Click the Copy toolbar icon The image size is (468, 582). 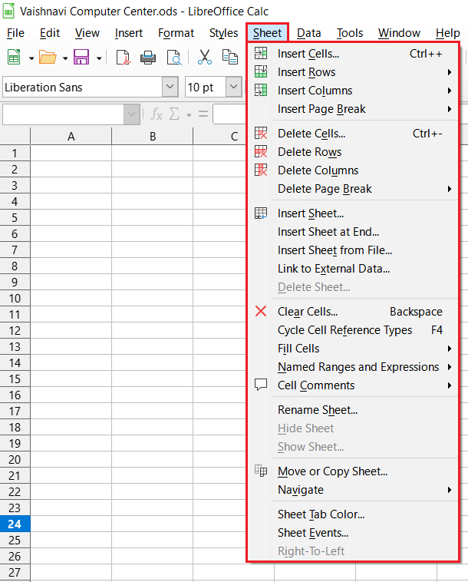pos(230,58)
